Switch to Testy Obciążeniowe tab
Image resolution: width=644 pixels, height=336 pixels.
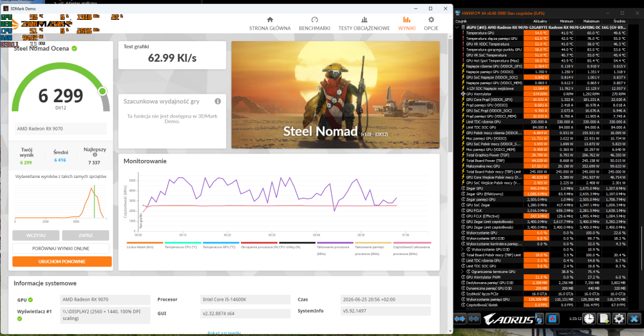[x=364, y=23]
